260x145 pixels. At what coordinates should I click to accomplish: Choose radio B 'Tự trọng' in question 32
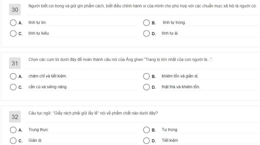coord(147,130)
